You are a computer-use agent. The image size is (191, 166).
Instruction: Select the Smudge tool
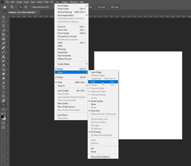pos(3,74)
